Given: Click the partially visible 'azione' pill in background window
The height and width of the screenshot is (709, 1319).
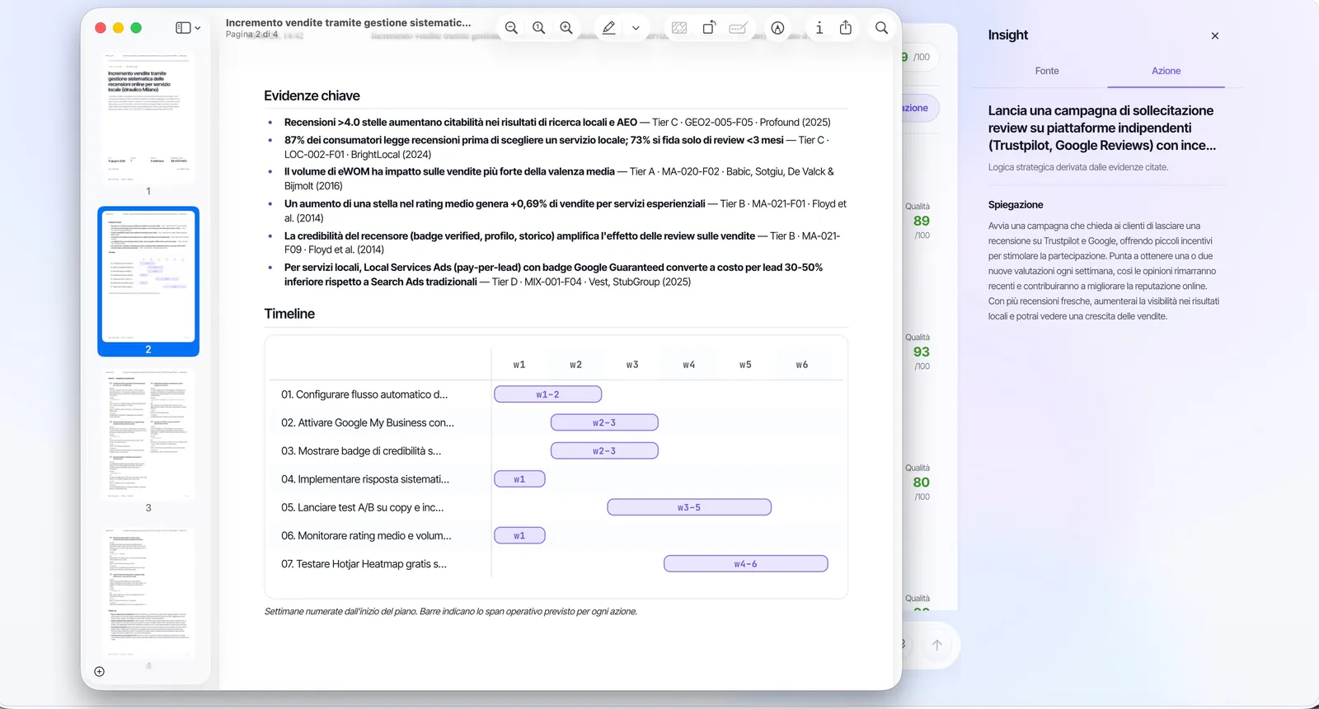Looking at the screenshot, I should click(x=918, y=108).
